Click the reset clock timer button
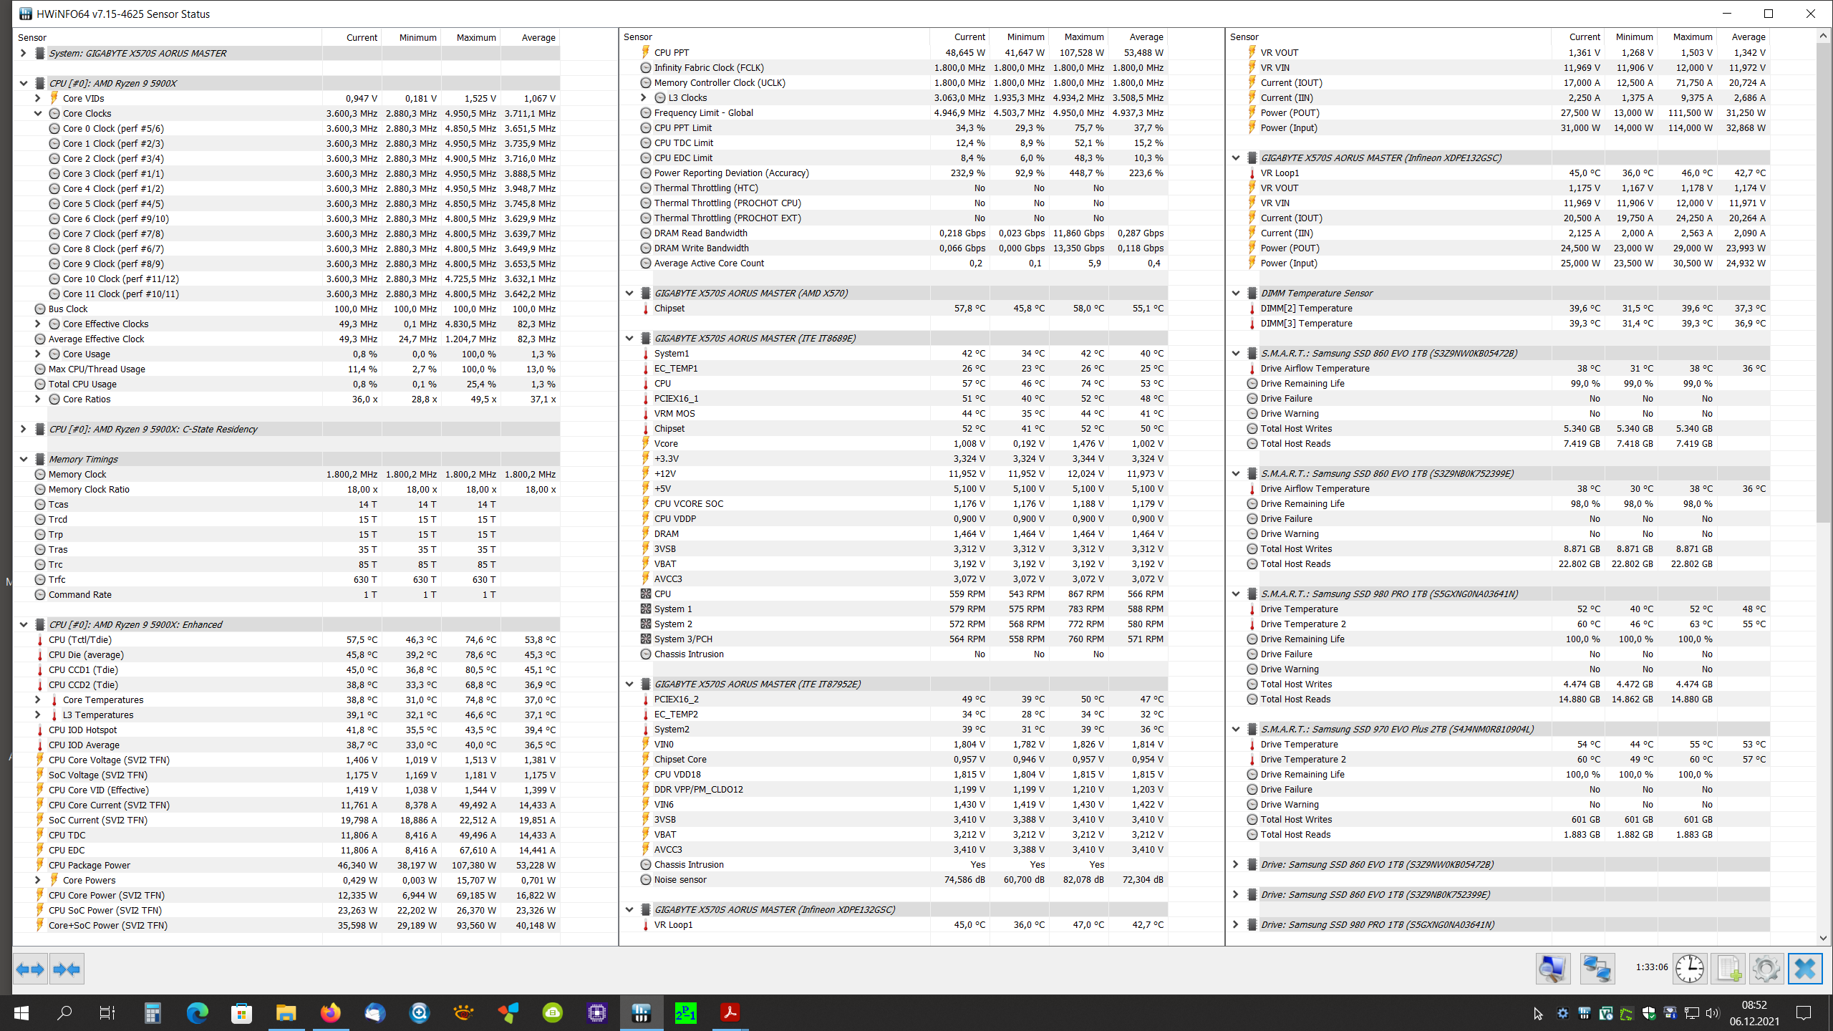Viewport: 1833px width, 1031px height. coord(1690,969)
